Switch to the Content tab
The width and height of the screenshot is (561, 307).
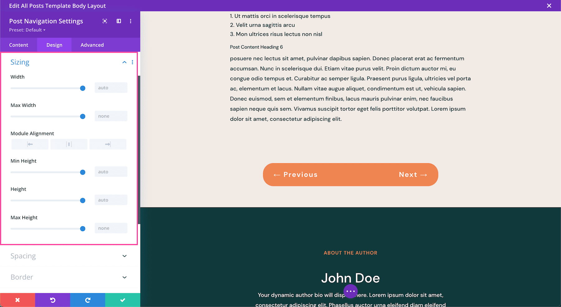click(x=19, y=45)
